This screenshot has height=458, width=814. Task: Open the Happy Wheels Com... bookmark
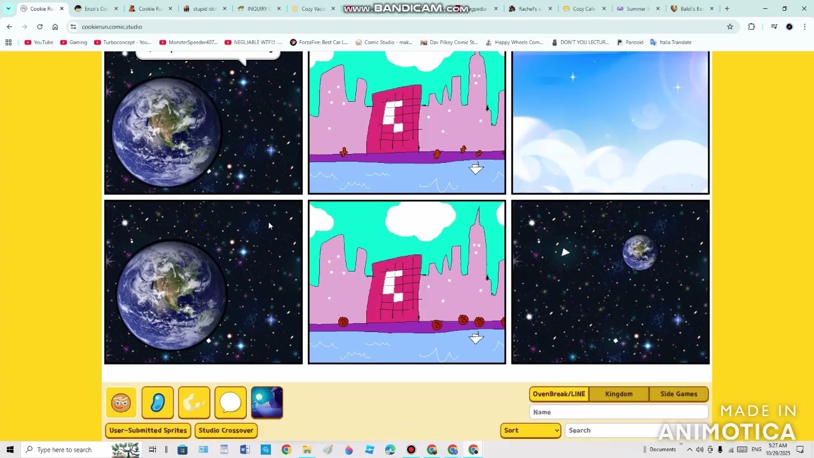click(x=514, y=43)
